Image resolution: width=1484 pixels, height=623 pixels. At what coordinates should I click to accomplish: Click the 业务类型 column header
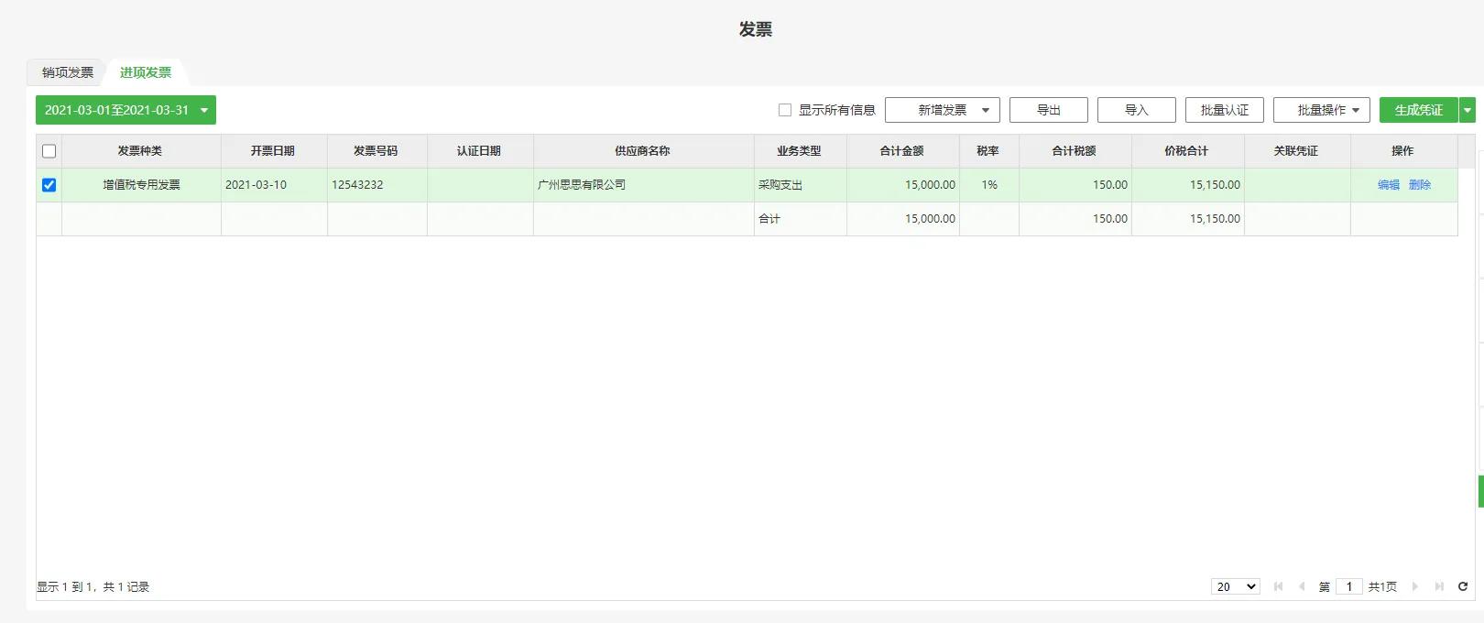point(800,151)
